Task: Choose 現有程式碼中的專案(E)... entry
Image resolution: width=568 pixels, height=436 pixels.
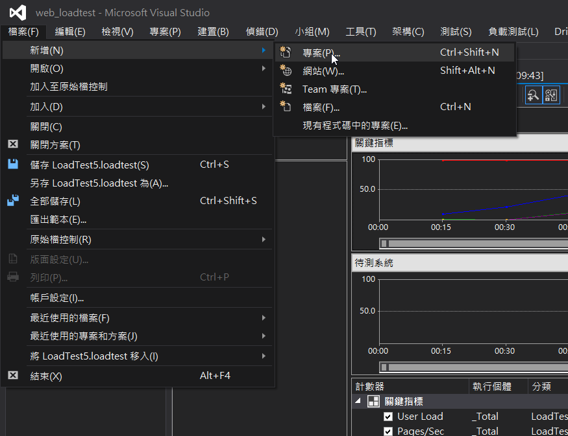Action: click(395, 126)
